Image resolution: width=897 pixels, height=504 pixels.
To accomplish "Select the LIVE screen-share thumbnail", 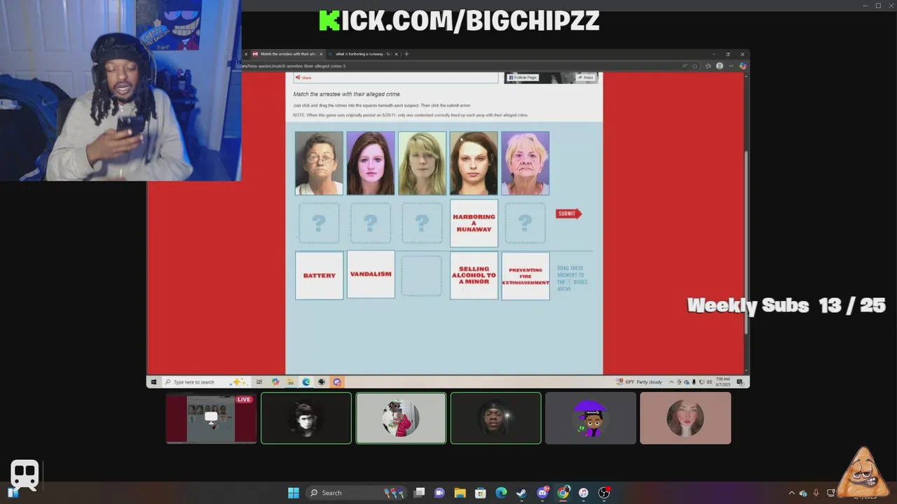I will pyautogui.click(x=211, y=419).
